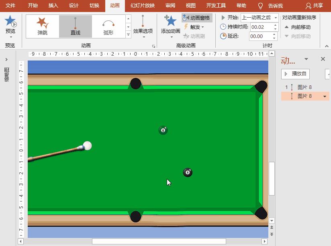The image size is (331, 246).
Task: Click 向前移动 to reorder animation
Action: (300, 27)
